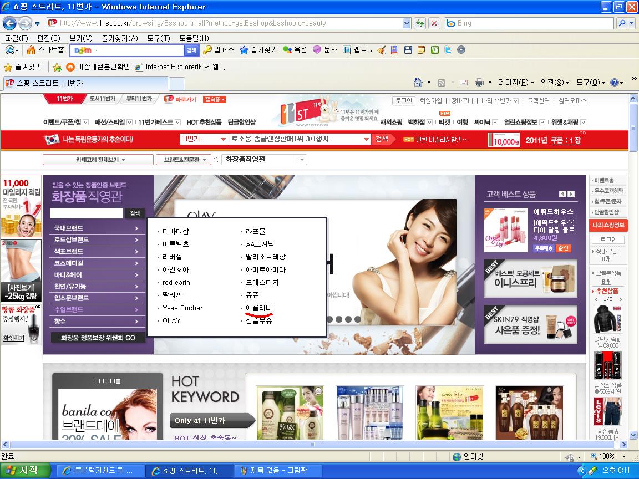Show previous item in 고객 베스트 상품
The image size is (639, 479).
(562, 194)
